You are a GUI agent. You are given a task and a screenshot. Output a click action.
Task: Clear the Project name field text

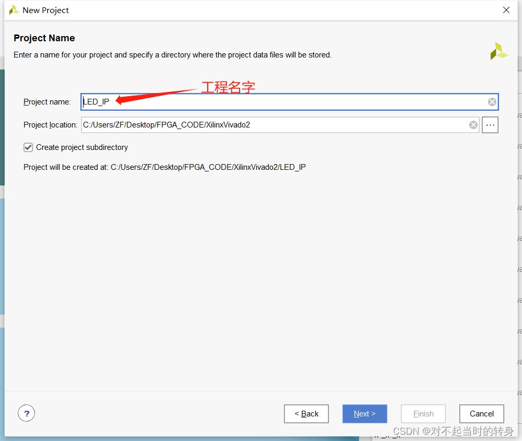[x=492, y=102]
